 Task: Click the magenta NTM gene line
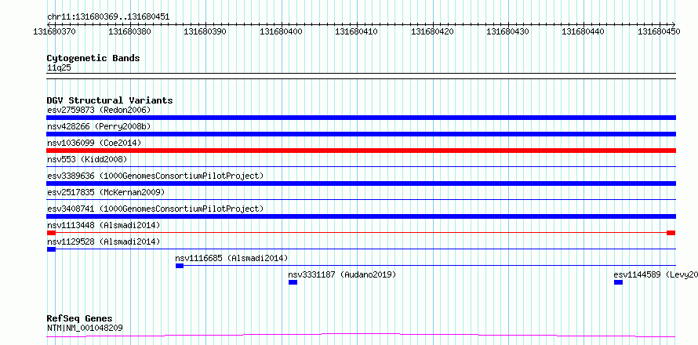(361, 335)
